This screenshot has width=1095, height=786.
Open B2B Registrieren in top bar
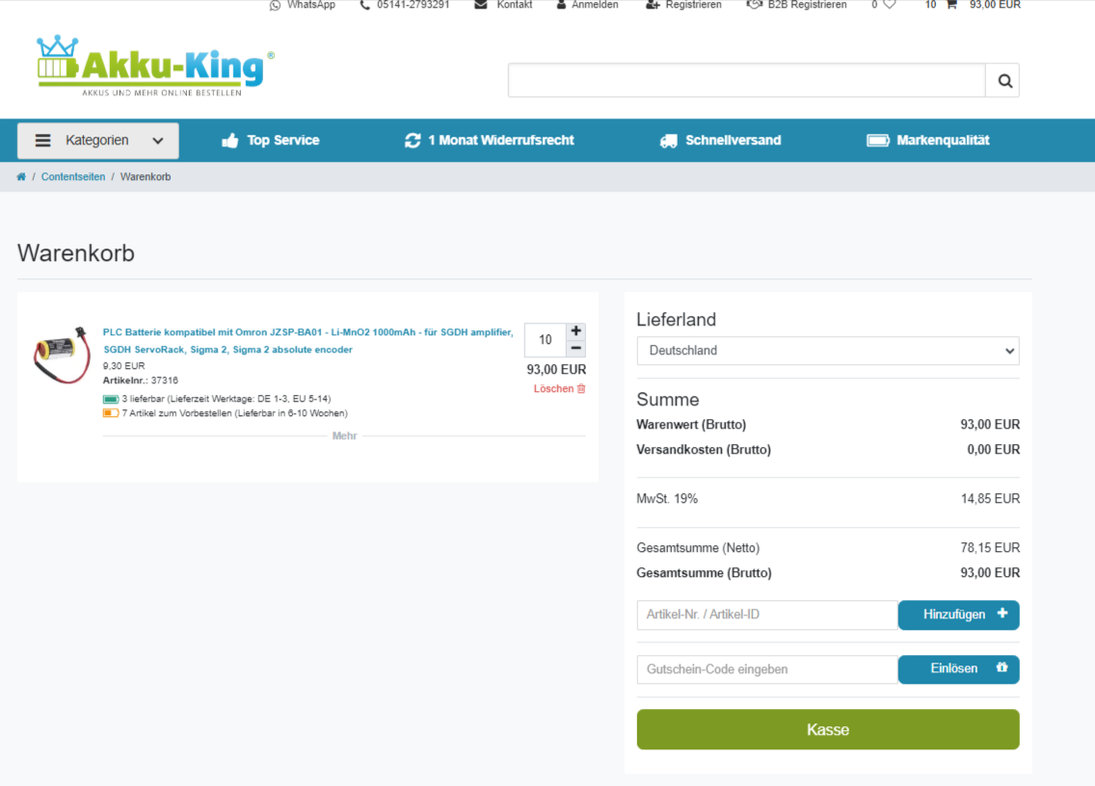[x=797, y=5]
